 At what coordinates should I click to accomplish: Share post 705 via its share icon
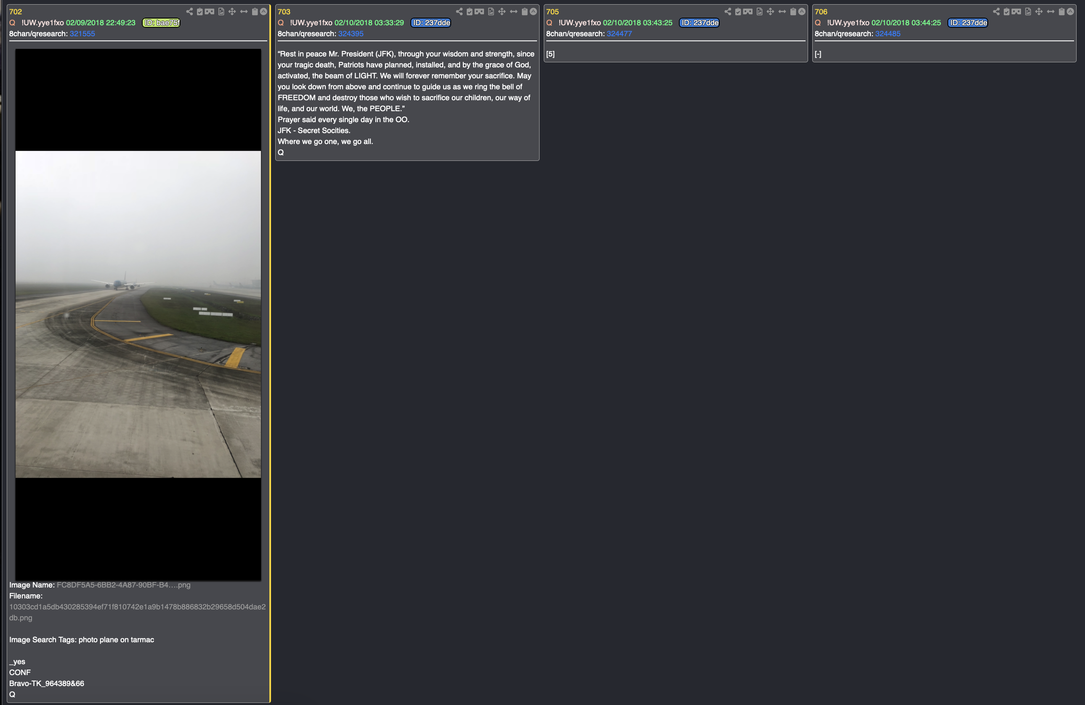[728, 11]
